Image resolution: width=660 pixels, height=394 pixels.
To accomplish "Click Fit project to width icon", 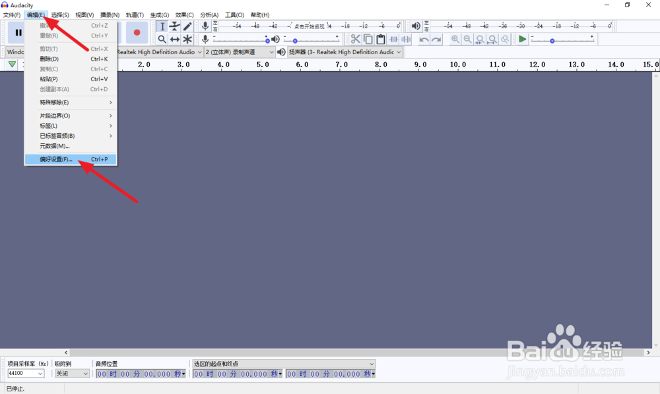I will click(x=492, y=39).
